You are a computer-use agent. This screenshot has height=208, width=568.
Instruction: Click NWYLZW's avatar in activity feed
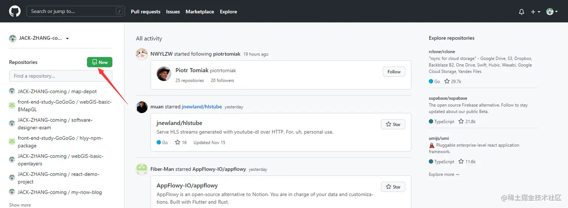click(142, 54)
